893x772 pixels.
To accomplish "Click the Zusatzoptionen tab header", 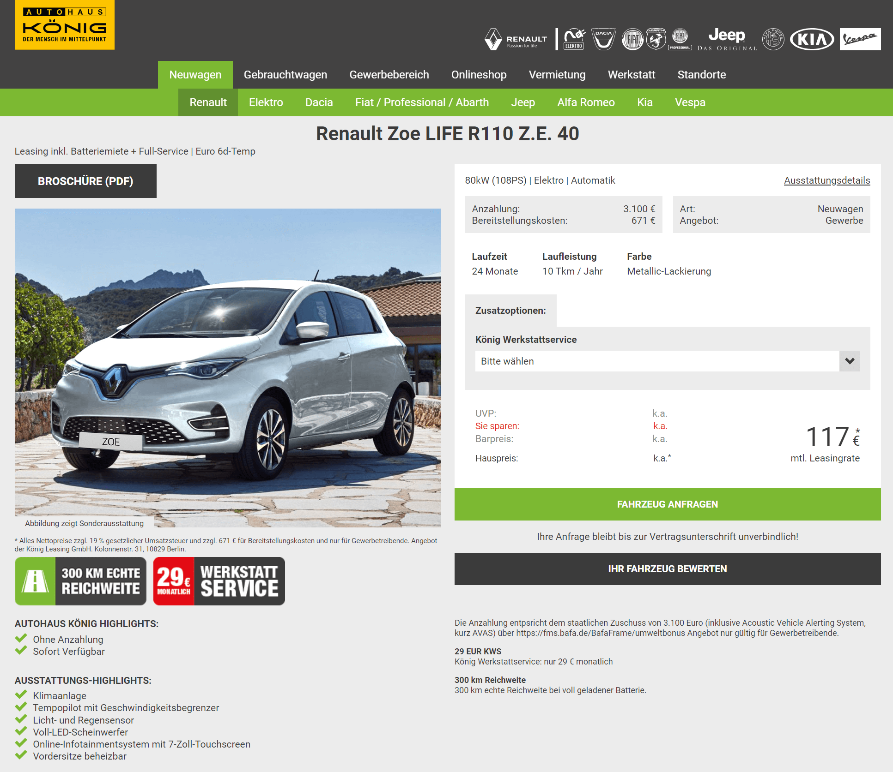I will click(x=510, y=311).
